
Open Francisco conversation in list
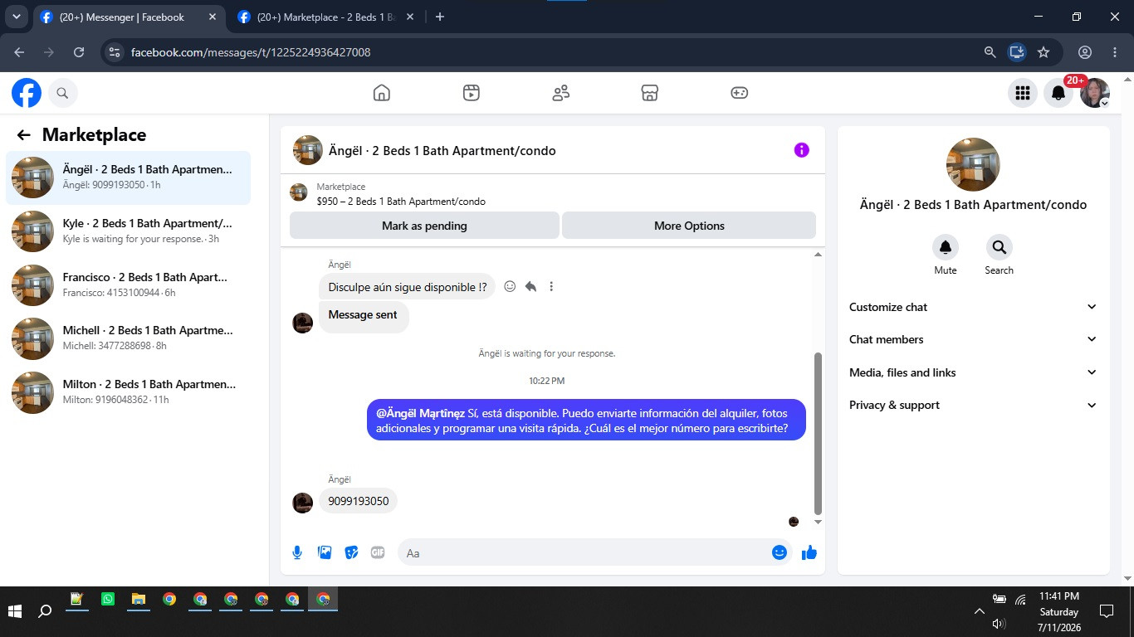tap(128, 285)
